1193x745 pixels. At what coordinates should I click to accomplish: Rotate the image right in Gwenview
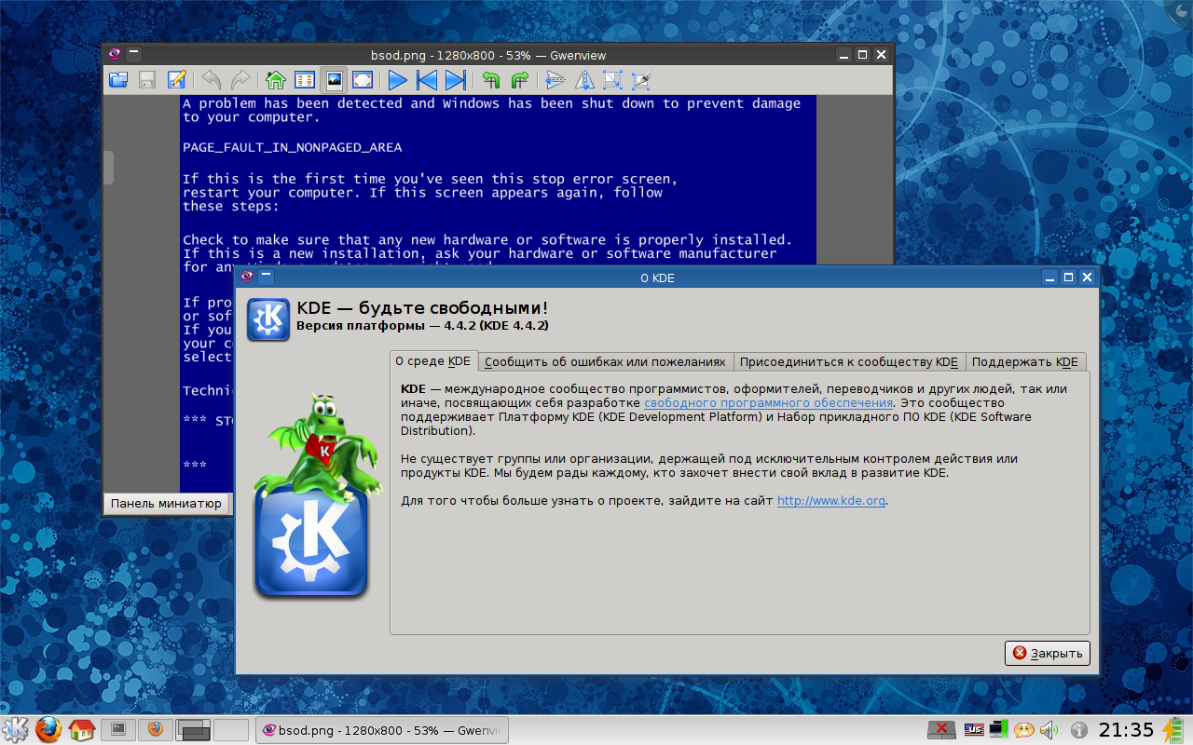[519, 80]
